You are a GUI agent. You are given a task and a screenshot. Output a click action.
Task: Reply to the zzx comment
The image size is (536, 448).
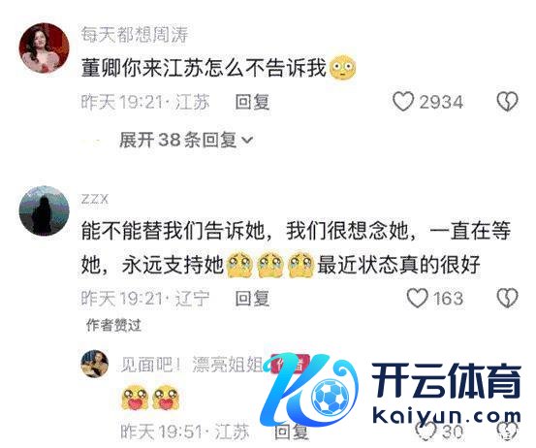(x=252, y=299)
